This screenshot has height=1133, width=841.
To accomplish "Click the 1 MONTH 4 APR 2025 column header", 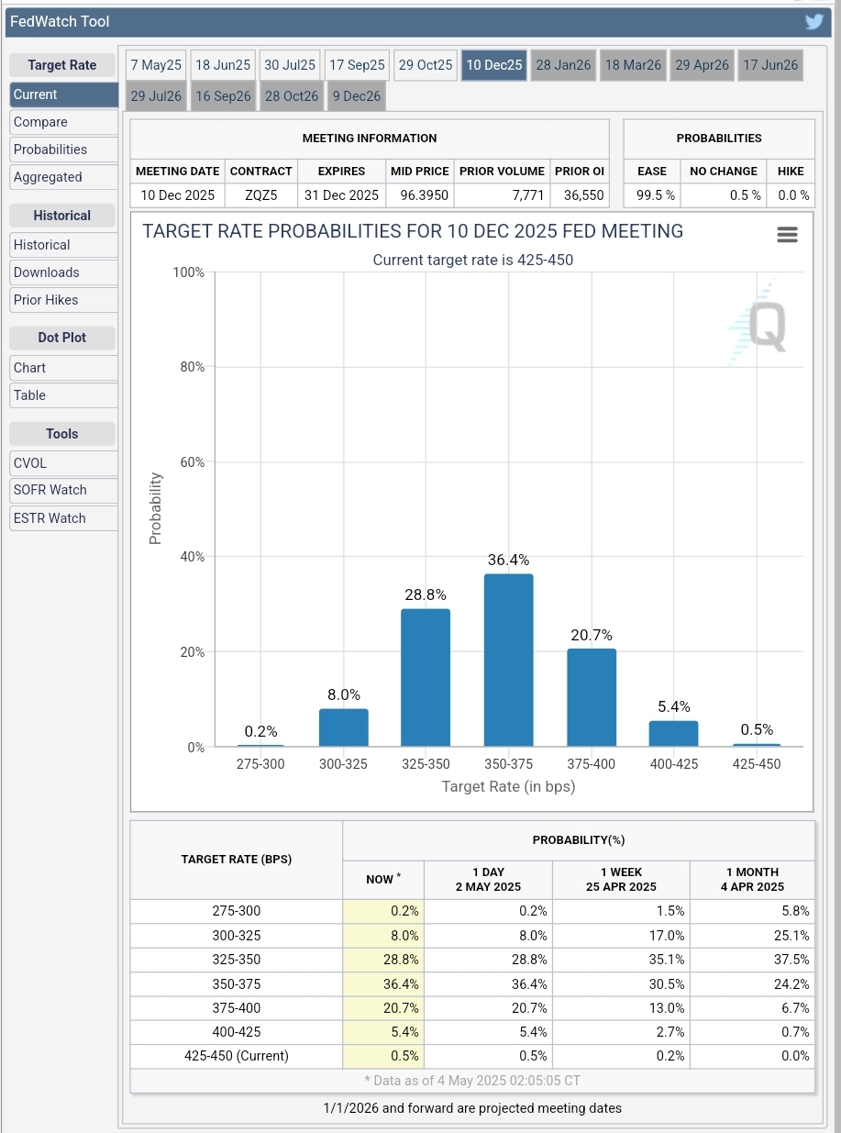I will coord(752,880).
